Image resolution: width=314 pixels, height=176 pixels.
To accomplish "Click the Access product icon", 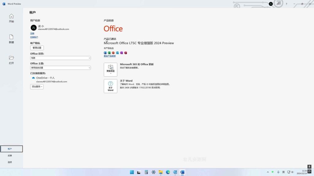I will [125, 53].
